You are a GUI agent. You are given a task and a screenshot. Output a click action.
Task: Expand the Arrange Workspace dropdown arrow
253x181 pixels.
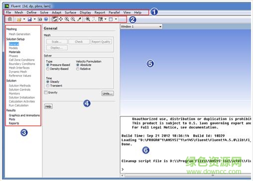tap(106, 19)
